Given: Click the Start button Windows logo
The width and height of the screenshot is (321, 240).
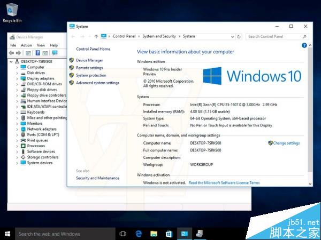Looking at the screenshot, I should (x=7, y=234).
